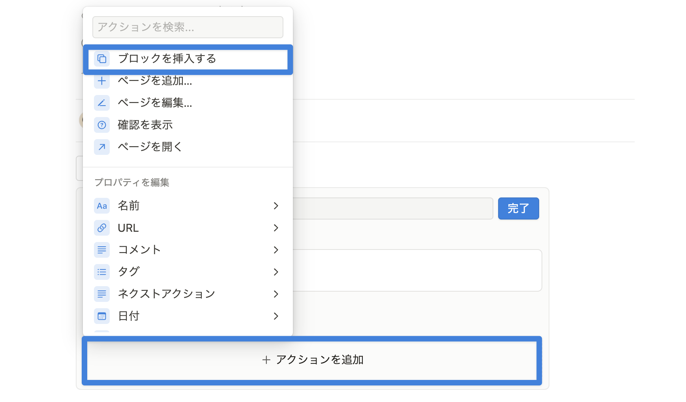Expand the ネクストアクション submenu chevron
Screen dimensions: 686x402
tap(276, 294)
